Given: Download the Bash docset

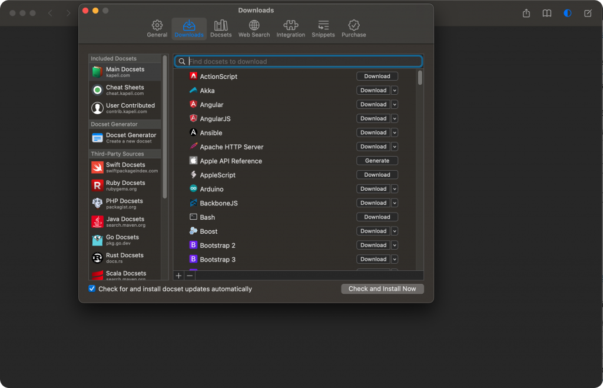Looking at the screenshot, I should 377,217.
